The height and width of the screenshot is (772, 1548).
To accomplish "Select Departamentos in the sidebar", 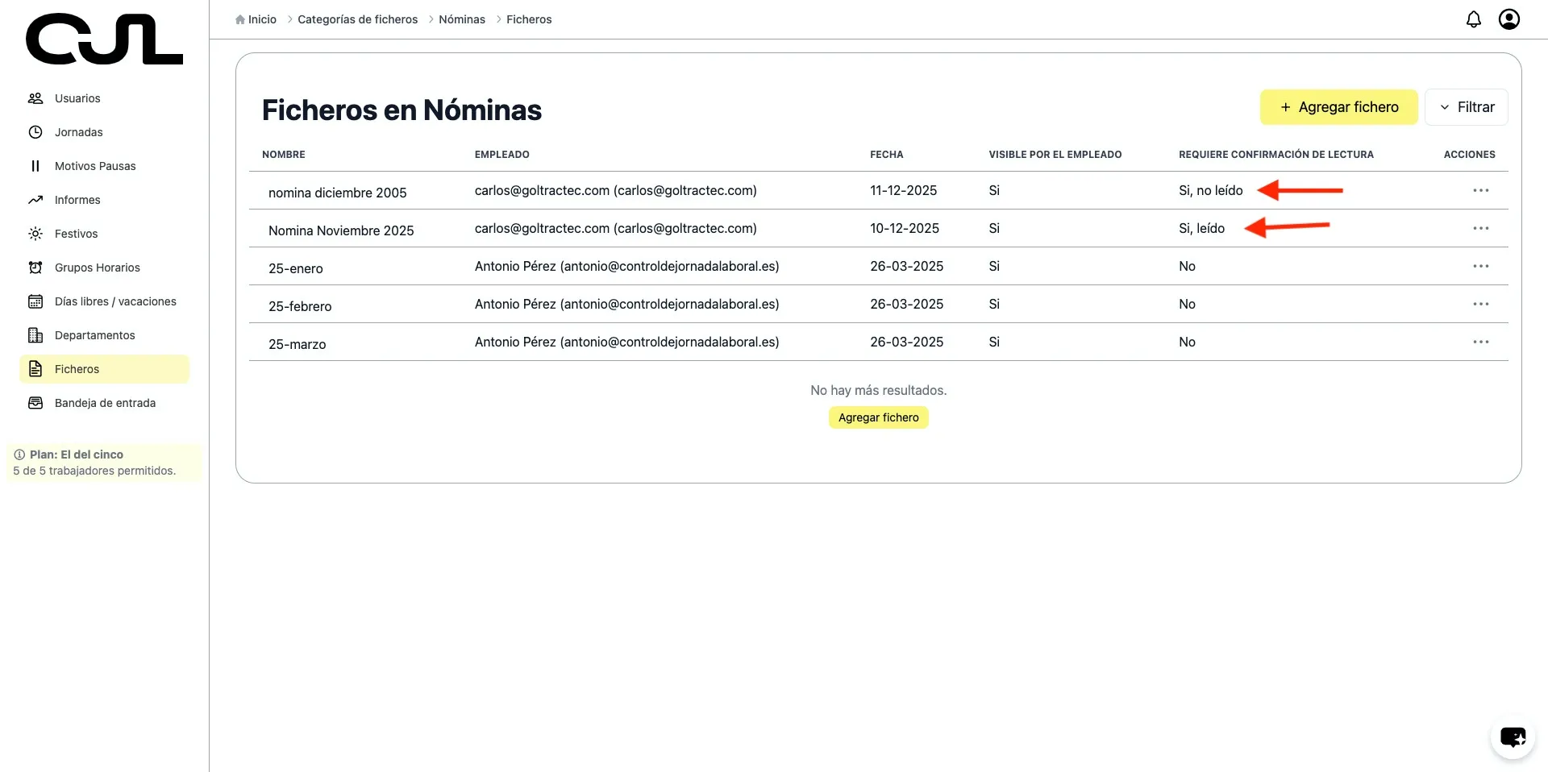I will coord(94,335).
